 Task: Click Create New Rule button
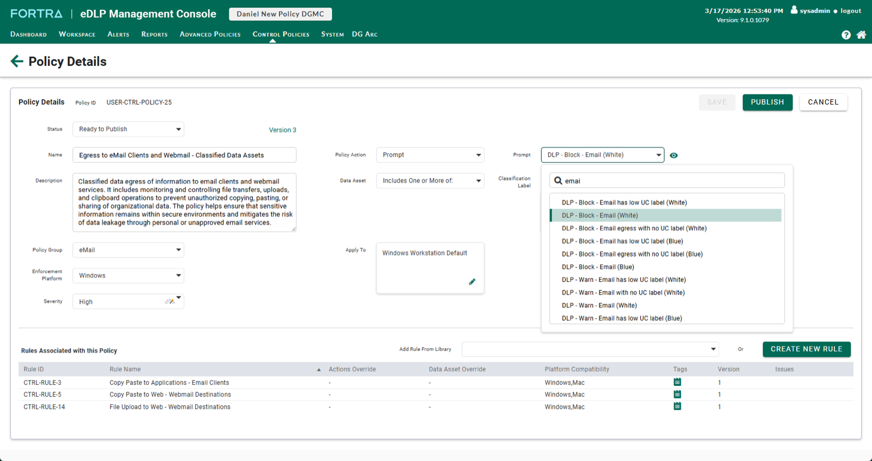pos(807,349)
